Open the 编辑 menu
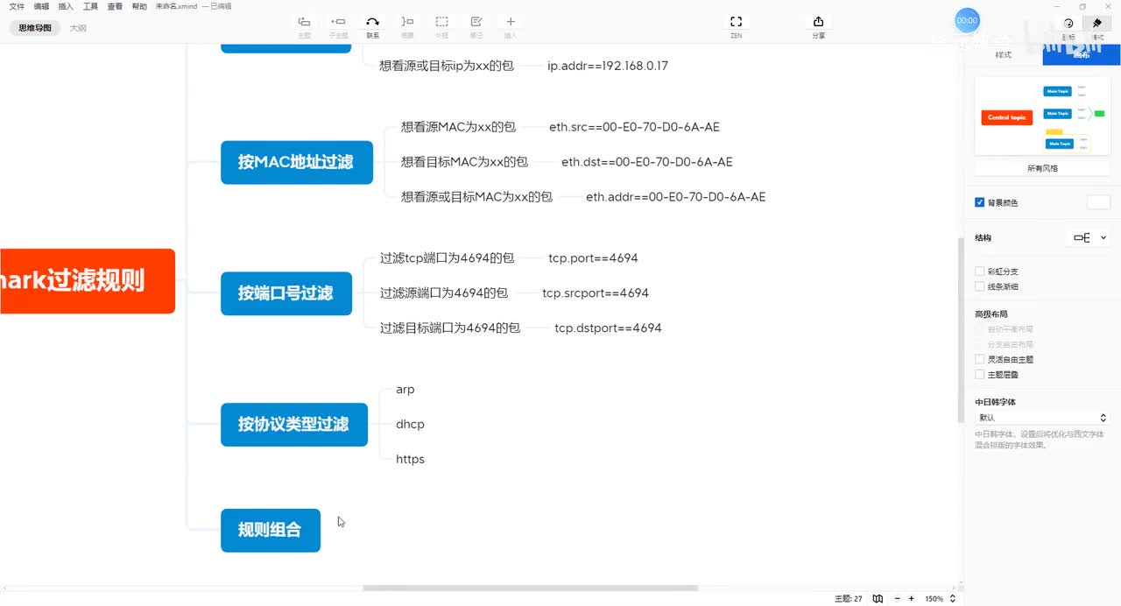 coord(41,6)
